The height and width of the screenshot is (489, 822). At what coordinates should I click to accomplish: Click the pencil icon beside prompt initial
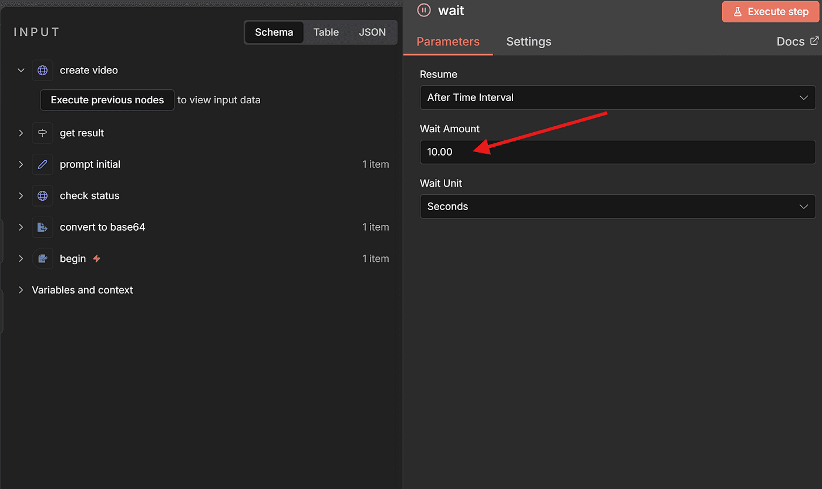point(42,164)
